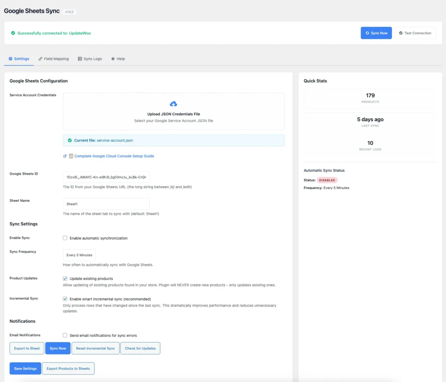Image resolution: width=446 pixels, height=382 pixels.
Task: Click the Google Sheets ID input field
Action: [x=106, y=177]
